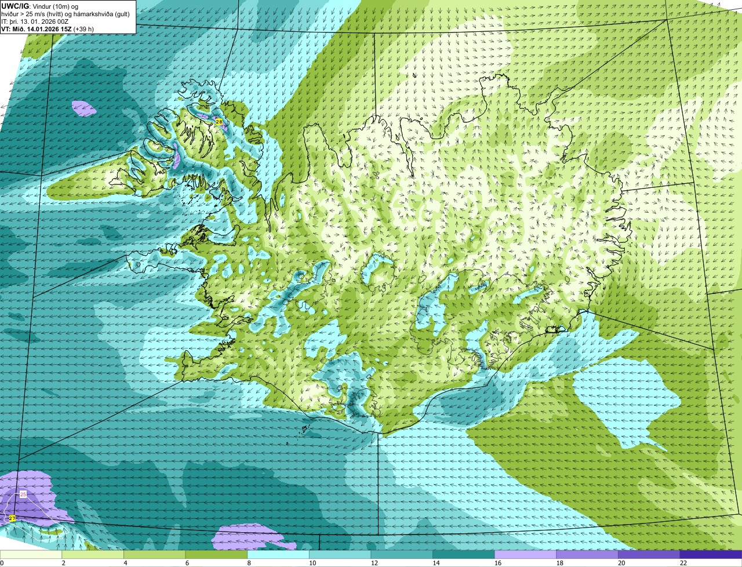
Task: Click the yellow '27' maximum gust label
Action: click(x=12, y=518)
